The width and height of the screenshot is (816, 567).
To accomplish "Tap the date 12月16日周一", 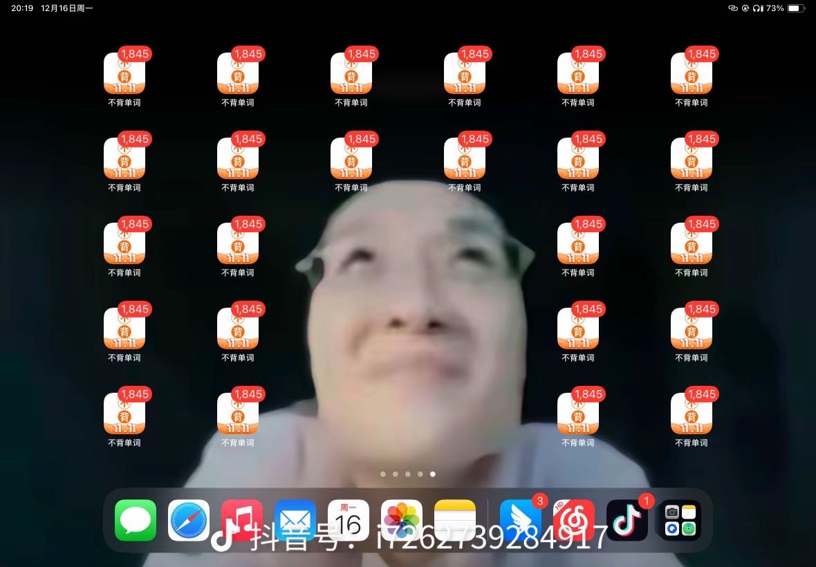I will (66, 8).
